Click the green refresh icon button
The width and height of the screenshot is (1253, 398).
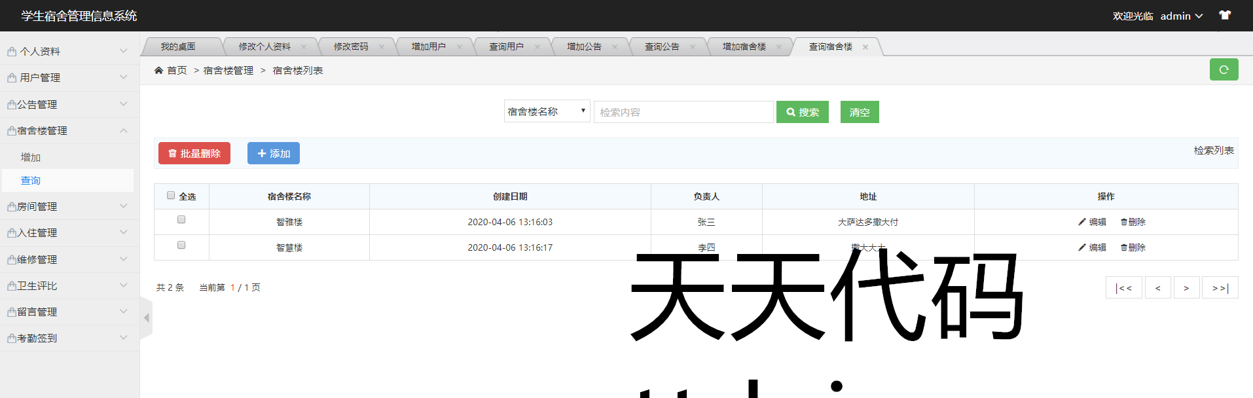point(1223,69)
